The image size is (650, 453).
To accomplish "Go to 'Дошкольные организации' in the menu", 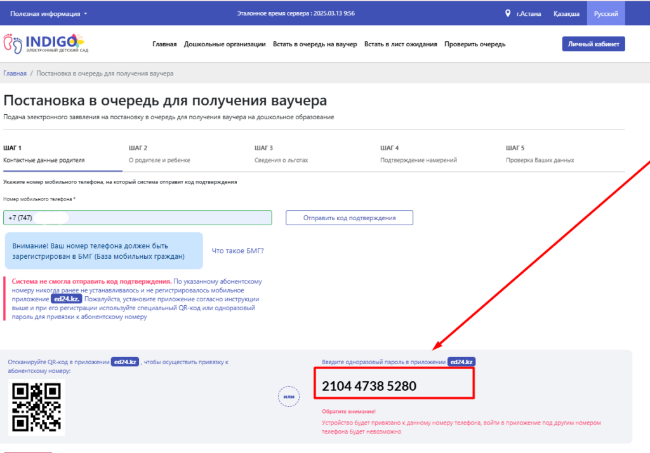I will 225,44.
